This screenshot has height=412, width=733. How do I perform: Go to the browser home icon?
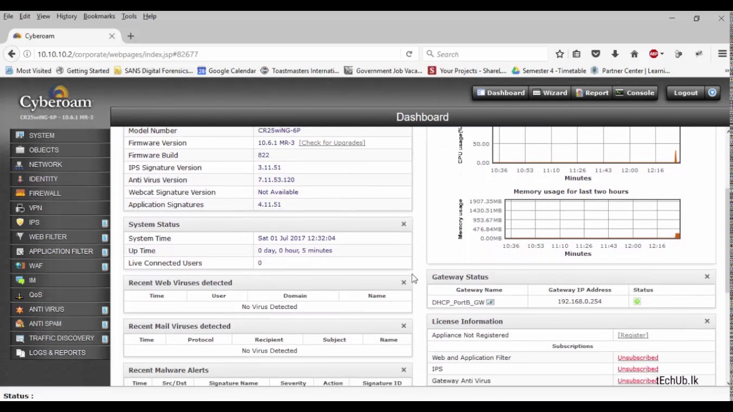pyautogui.click(x=634, y=54)
